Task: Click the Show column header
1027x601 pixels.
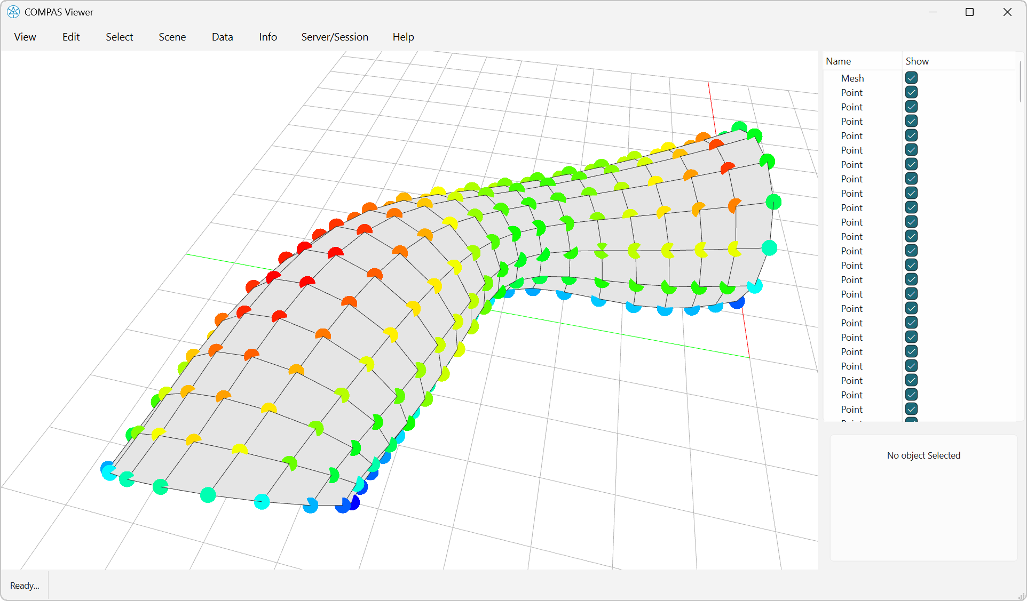Action: (917, 61)
